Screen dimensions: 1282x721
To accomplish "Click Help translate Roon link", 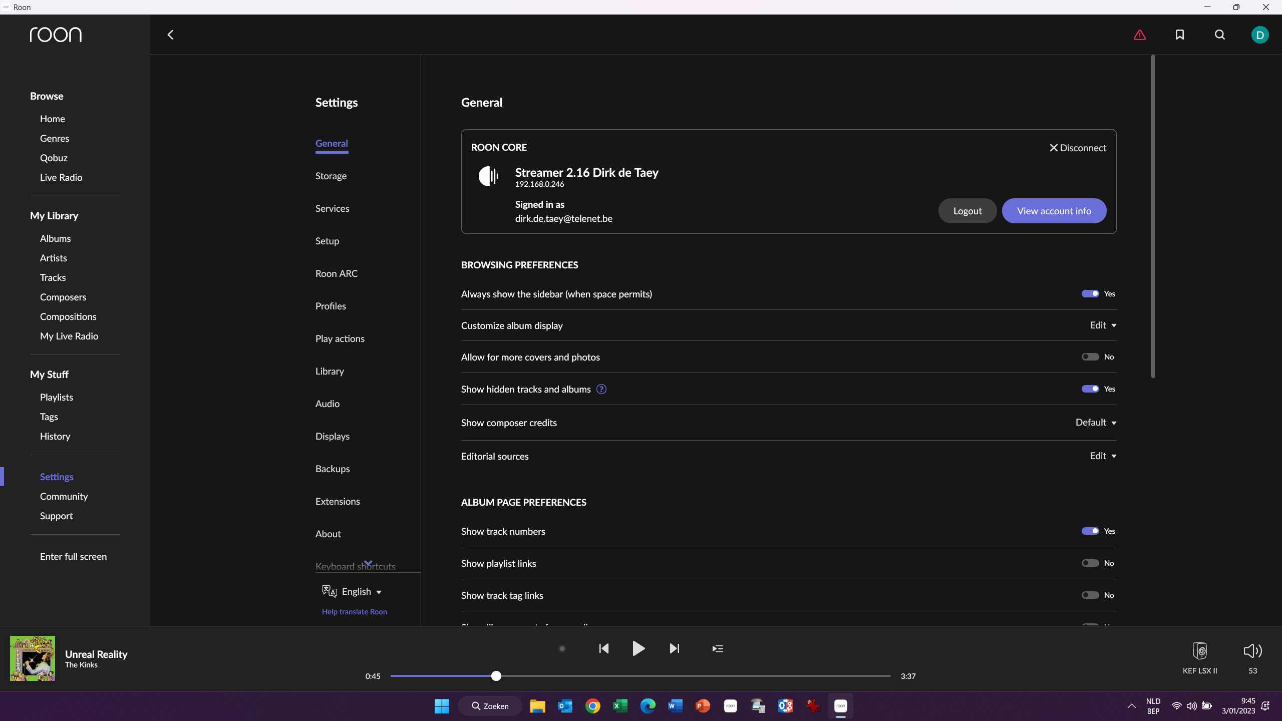I will tap(355, 612).
